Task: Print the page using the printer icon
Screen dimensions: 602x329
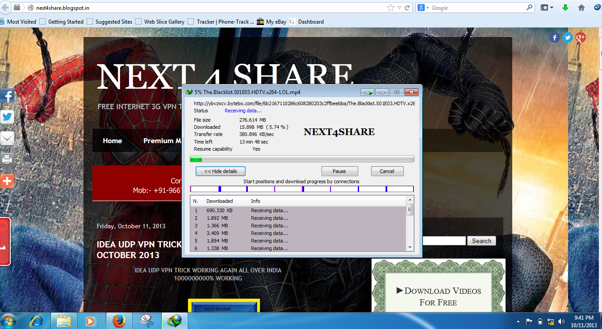Action: click(7, 160)
